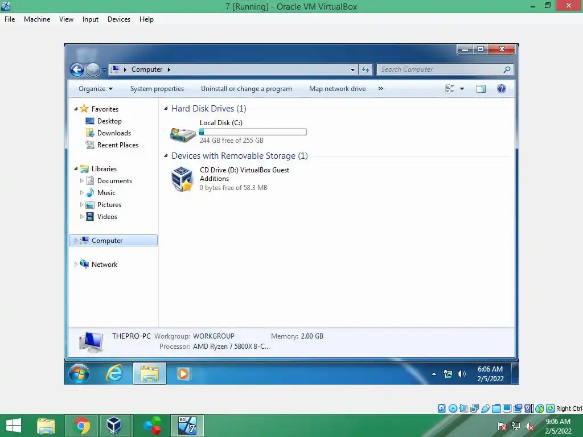583x437 pixels.
Task: Click the VirtualBox keyboard capture indicator
Action: pos(551,409)
